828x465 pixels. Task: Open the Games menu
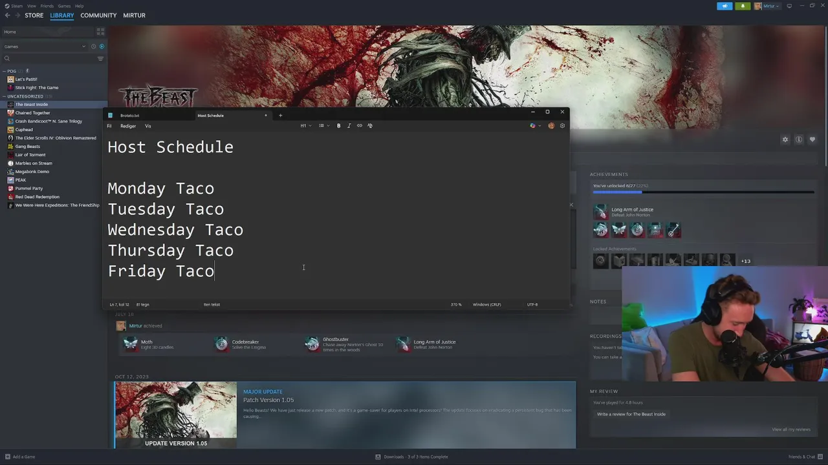coord(64,6)
